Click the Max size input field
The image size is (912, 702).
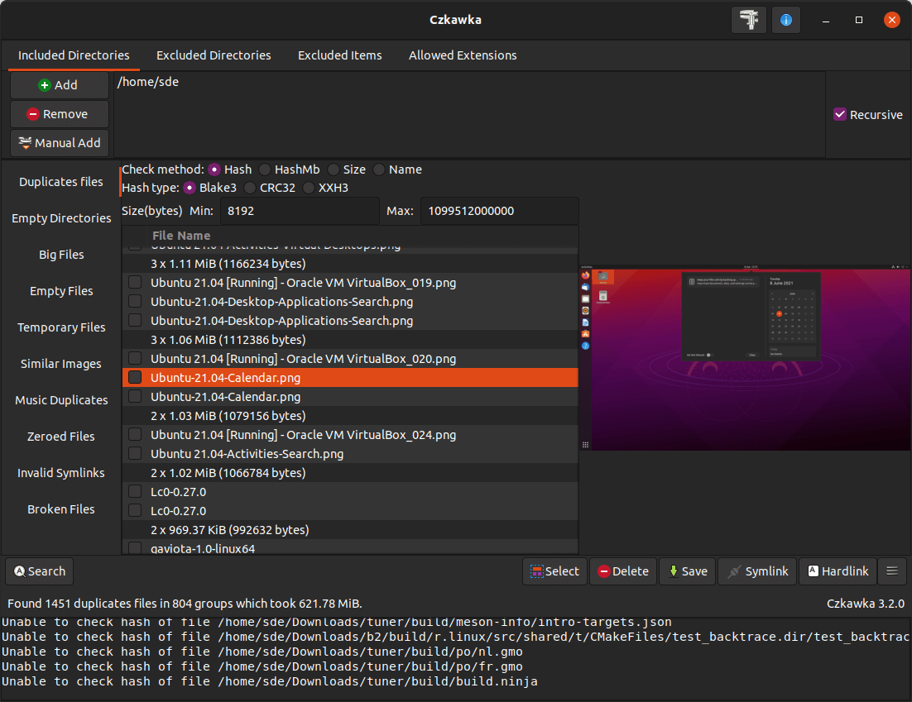click(500, 211)
